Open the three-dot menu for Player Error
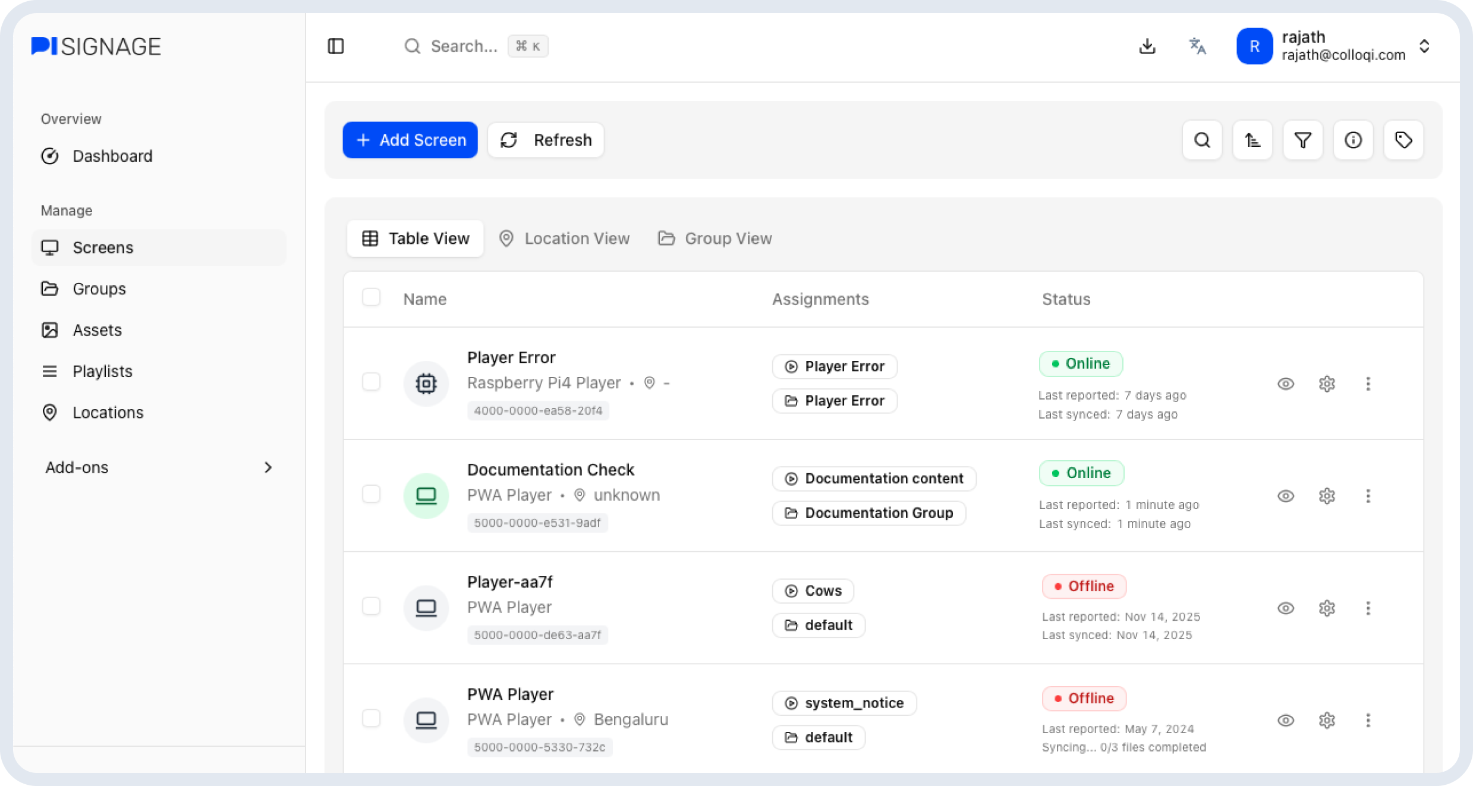Screen dimensions: 1473x786 (1368, 383)
